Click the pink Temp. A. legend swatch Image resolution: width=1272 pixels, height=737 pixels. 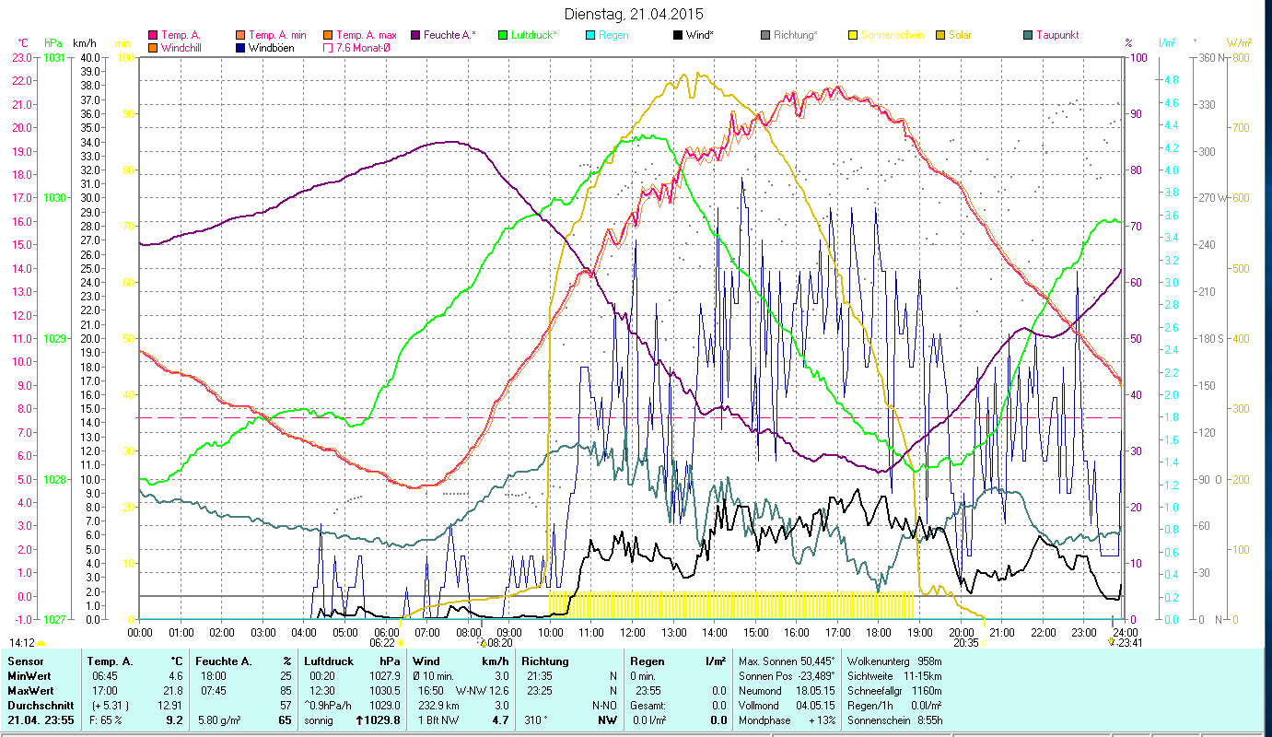[x=154, y=35]
